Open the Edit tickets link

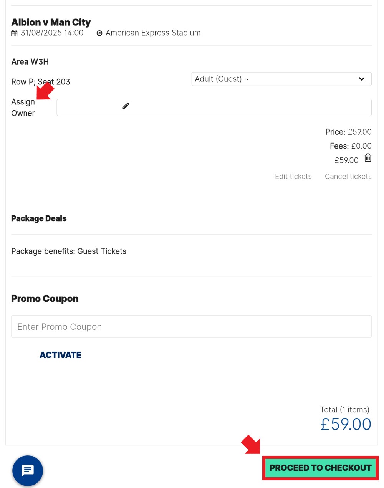293,177
